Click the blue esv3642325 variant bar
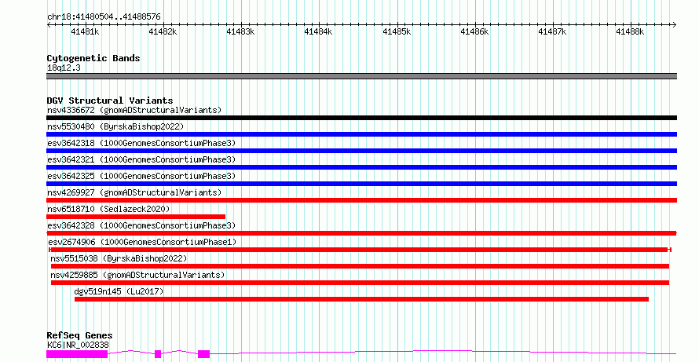This screenshot has height=362, width=699. (361, 184)
